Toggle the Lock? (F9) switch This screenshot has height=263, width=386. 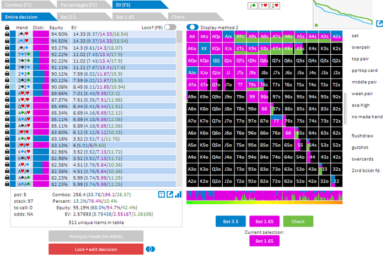[x=170, y=27]
